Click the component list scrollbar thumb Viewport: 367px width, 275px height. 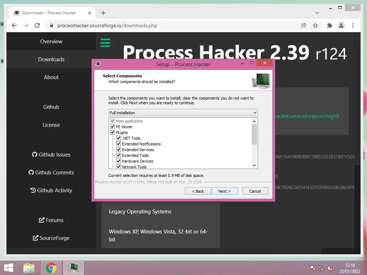click(x=254, y=135)
